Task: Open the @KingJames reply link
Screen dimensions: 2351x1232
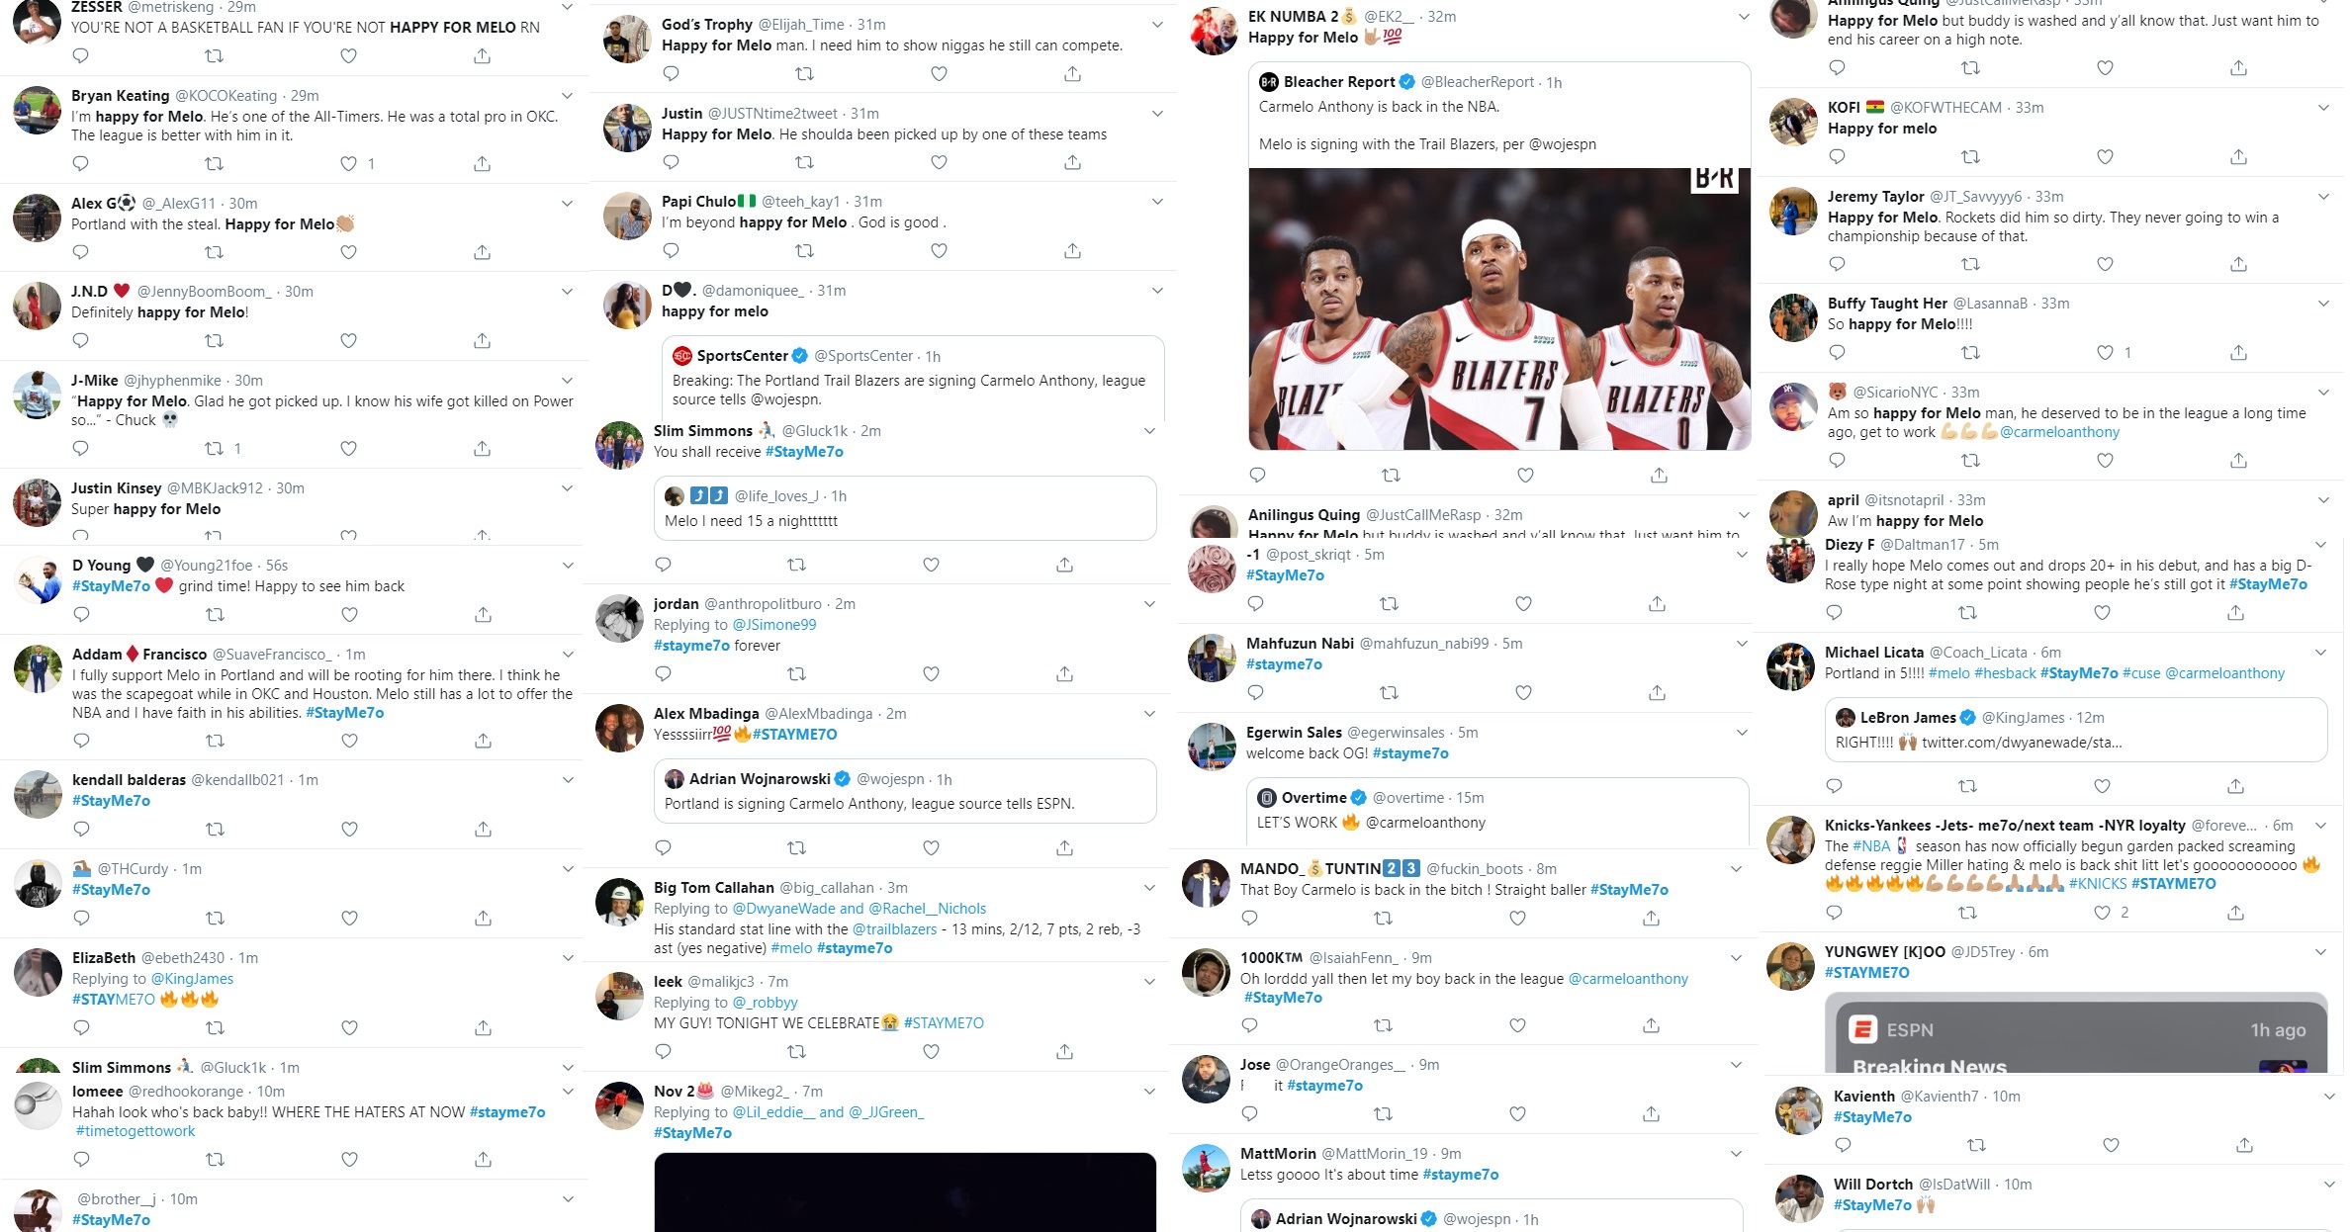Action: click(192, 979)
